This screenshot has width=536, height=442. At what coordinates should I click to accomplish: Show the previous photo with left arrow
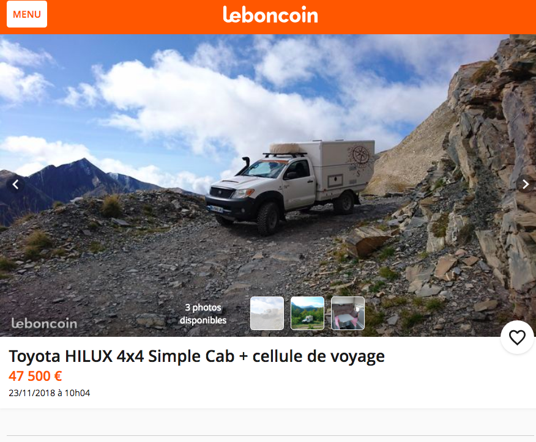point(15,185)
